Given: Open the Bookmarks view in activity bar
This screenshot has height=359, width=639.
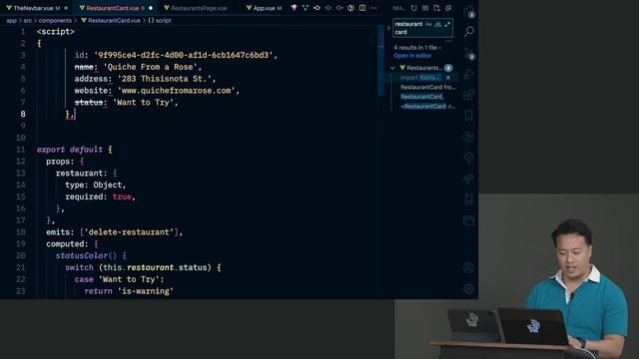Looking at the screenshot, I should (469, 116).
